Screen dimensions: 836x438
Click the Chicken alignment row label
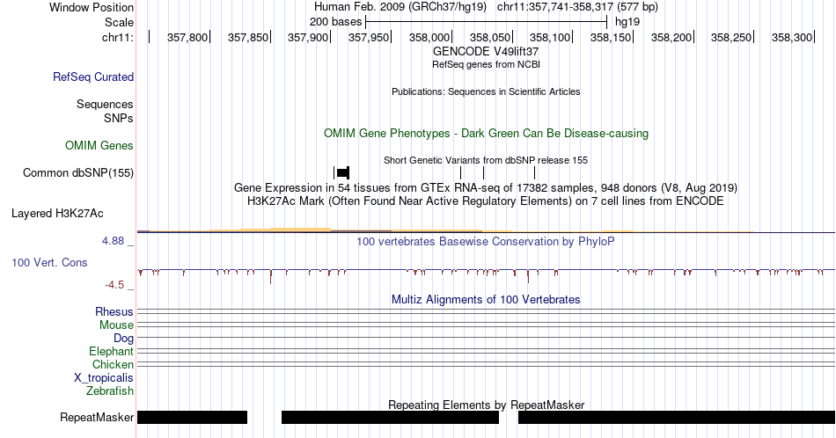(x=113, y=364)
